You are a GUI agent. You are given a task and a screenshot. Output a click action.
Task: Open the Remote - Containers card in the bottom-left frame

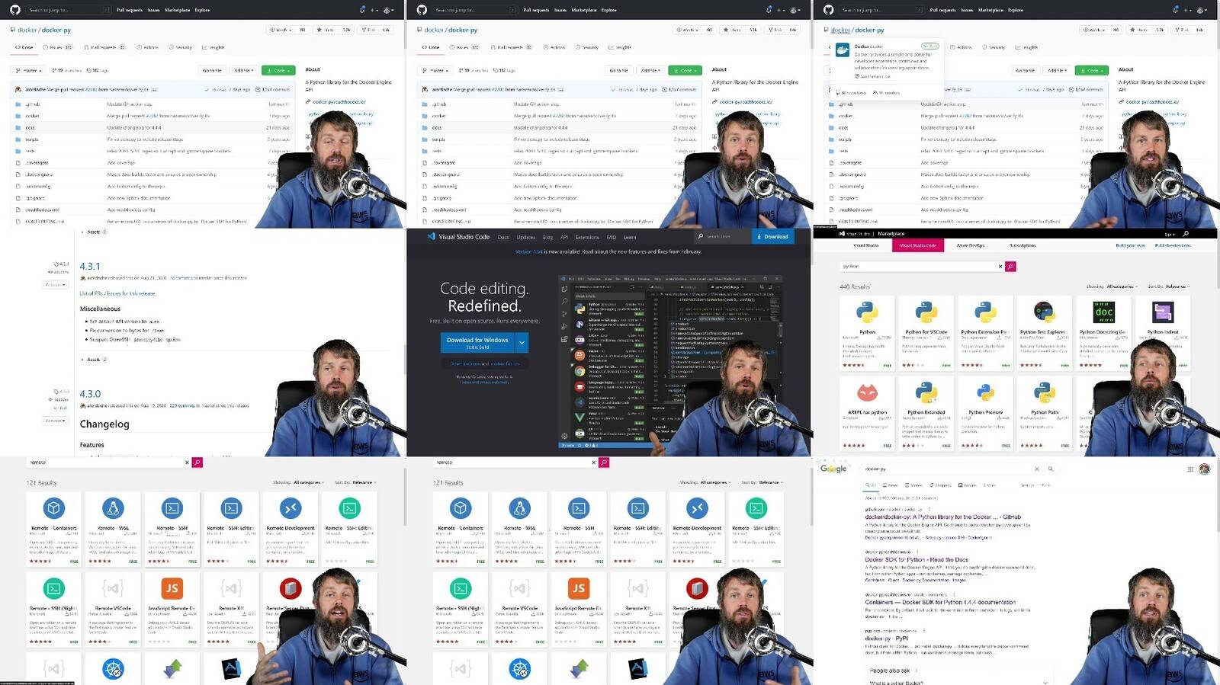pyautogui.click(x=53, y=529)
